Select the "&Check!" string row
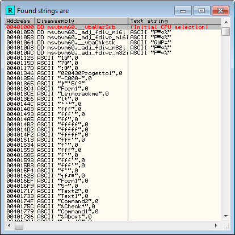This screenshot has width=235, height=235. (113, 207)
